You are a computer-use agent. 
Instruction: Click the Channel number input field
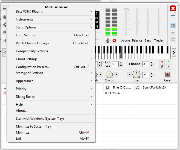tap(146, 64)
